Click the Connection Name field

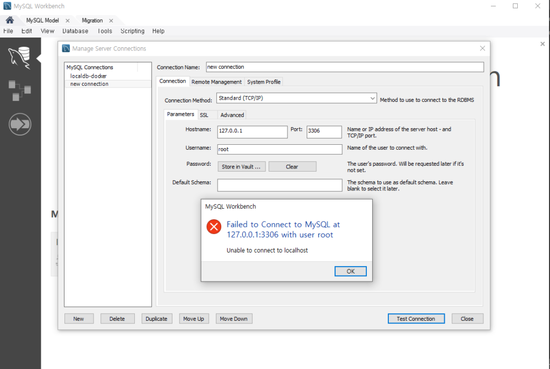(x=345, y=67)
